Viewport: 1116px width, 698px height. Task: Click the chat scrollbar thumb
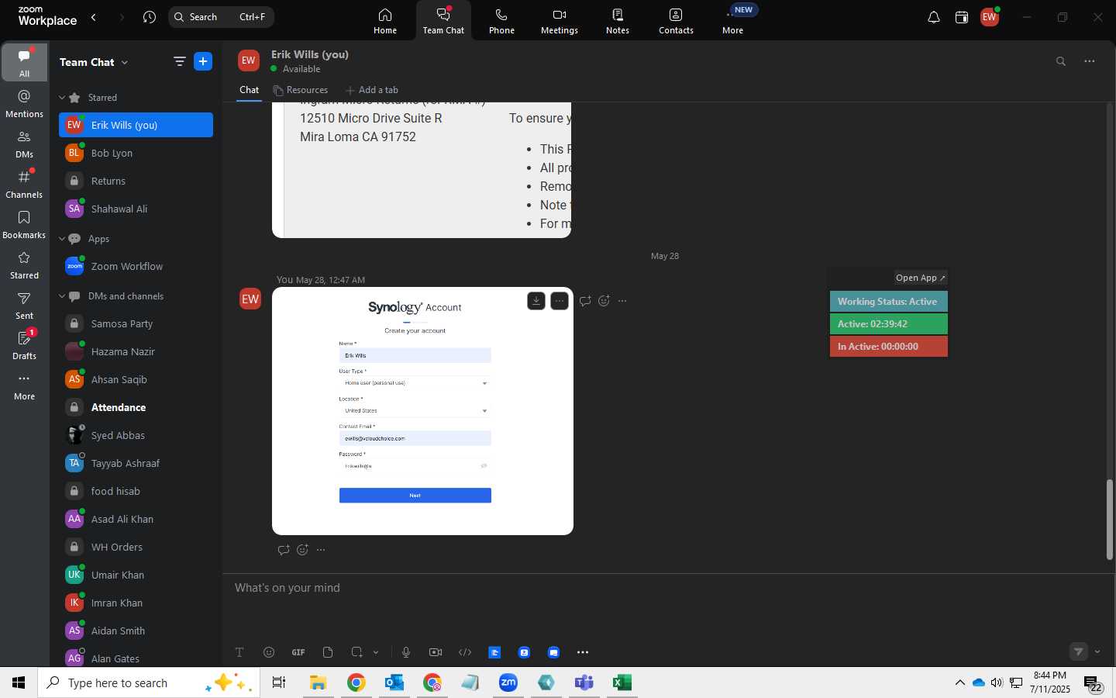[1110, 519]
